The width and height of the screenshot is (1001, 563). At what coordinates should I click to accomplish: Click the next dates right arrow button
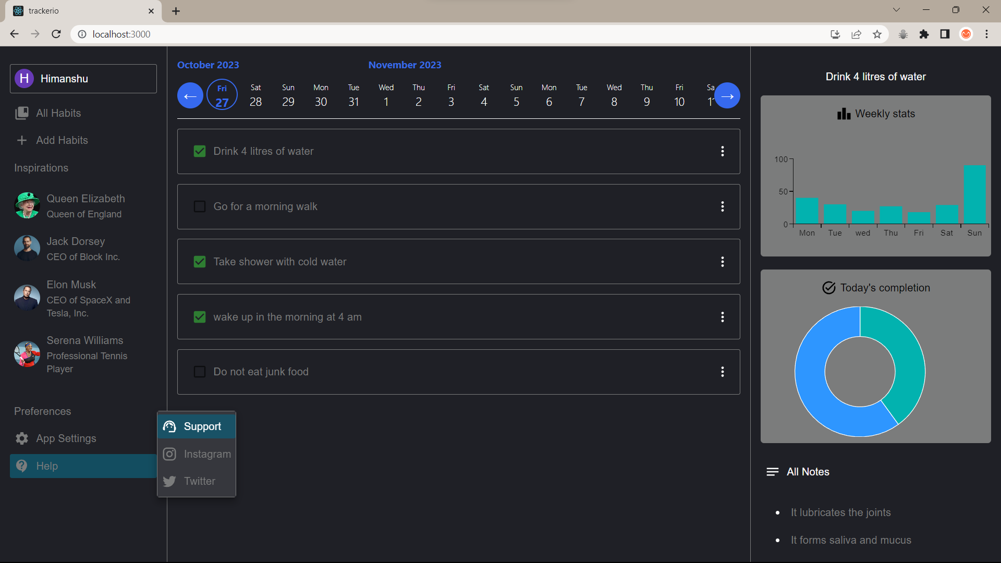727,96
